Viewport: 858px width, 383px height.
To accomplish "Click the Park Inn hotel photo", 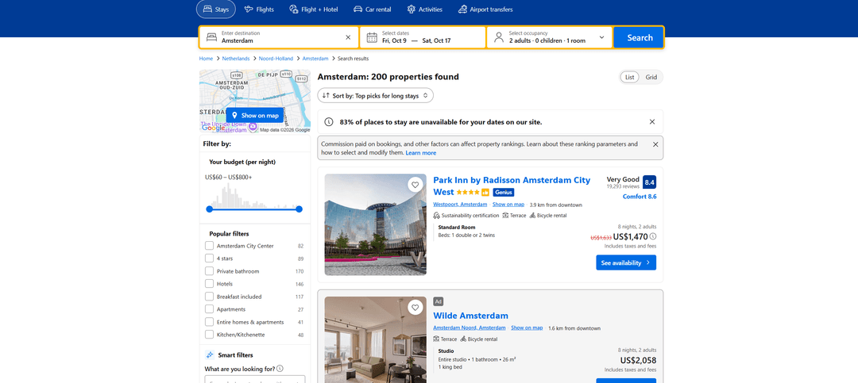I will [375, 224].
